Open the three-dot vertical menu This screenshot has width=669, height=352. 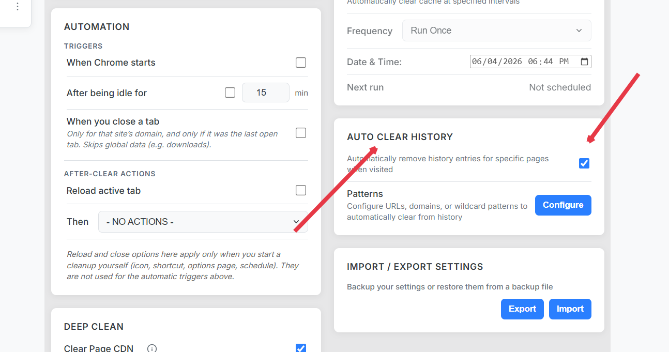(x=18, y=7)
